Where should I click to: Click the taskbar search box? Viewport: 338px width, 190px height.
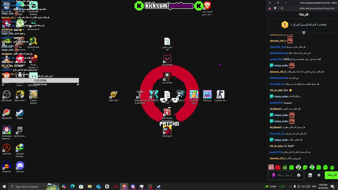tap(34, 187)
